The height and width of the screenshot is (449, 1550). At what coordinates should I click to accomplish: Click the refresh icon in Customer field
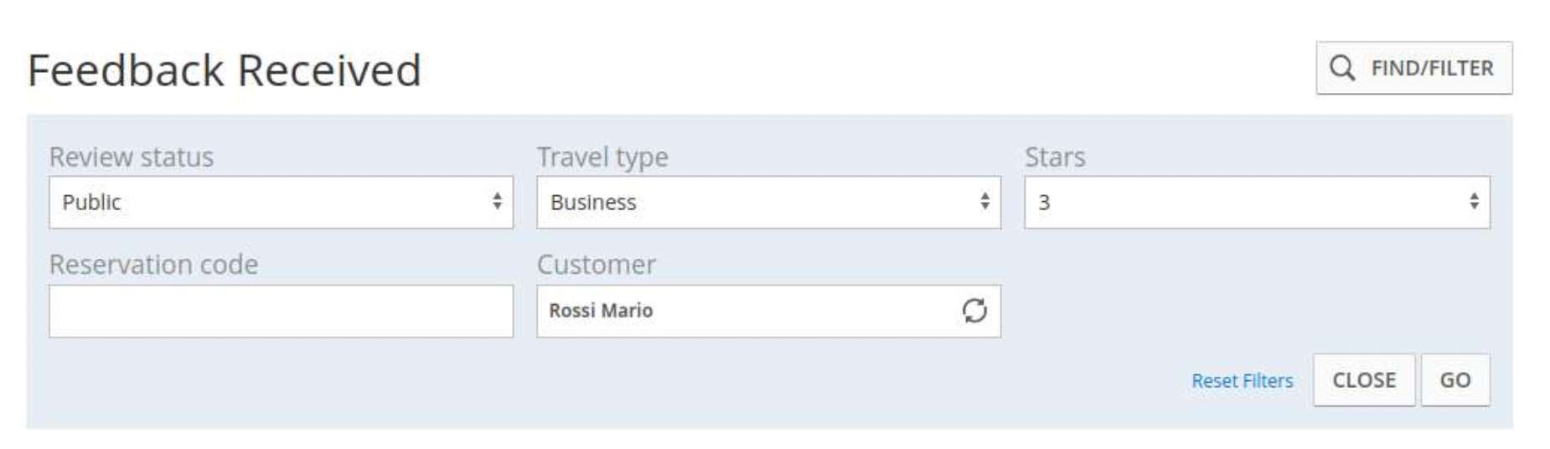[974, 311]
